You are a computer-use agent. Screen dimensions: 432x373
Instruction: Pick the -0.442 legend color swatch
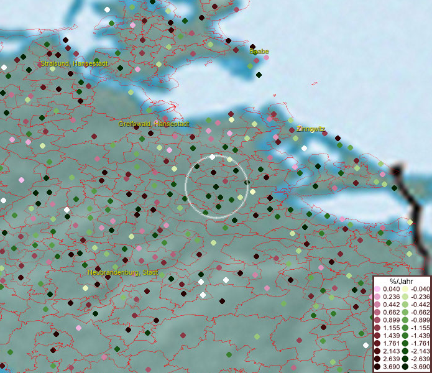tap(405, 305)
